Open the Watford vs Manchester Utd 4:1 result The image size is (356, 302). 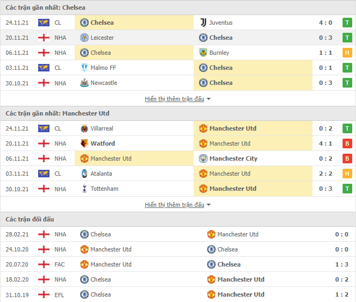(x=178, y=143)
